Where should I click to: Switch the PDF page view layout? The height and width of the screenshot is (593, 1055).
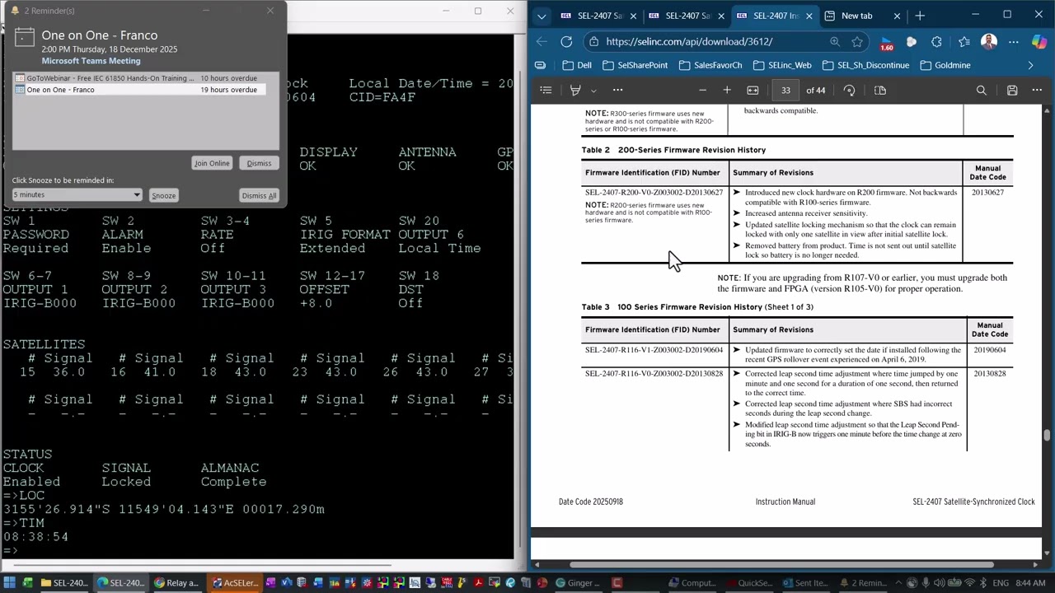pyautogui.click(x=879, y=90)
